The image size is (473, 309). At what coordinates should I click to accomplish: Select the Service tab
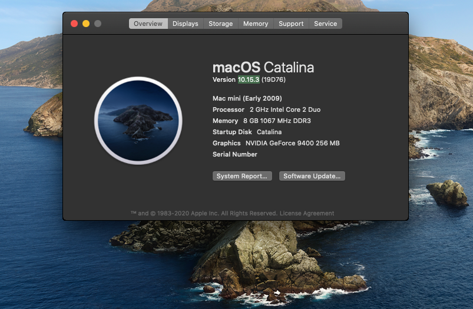(325, 24)
